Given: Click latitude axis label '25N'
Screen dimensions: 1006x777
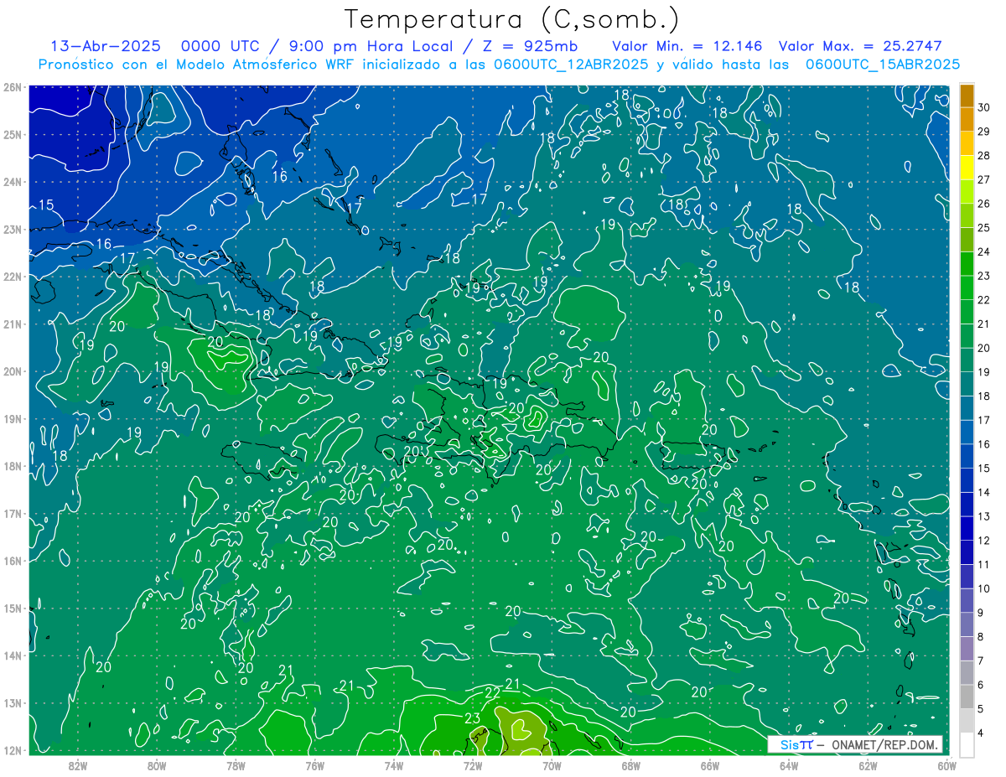Looking at the screenshot, I should click(x=13, y=134).
